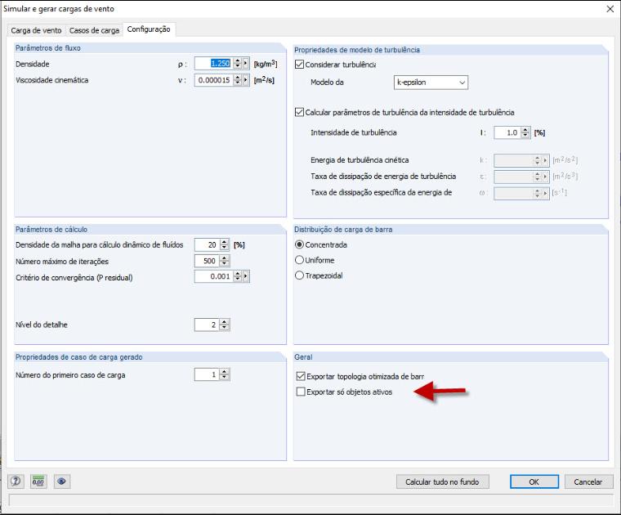Click the Viscosidade cinemática value 0.000015
This screenshot has width=621, height=515.
214,80
